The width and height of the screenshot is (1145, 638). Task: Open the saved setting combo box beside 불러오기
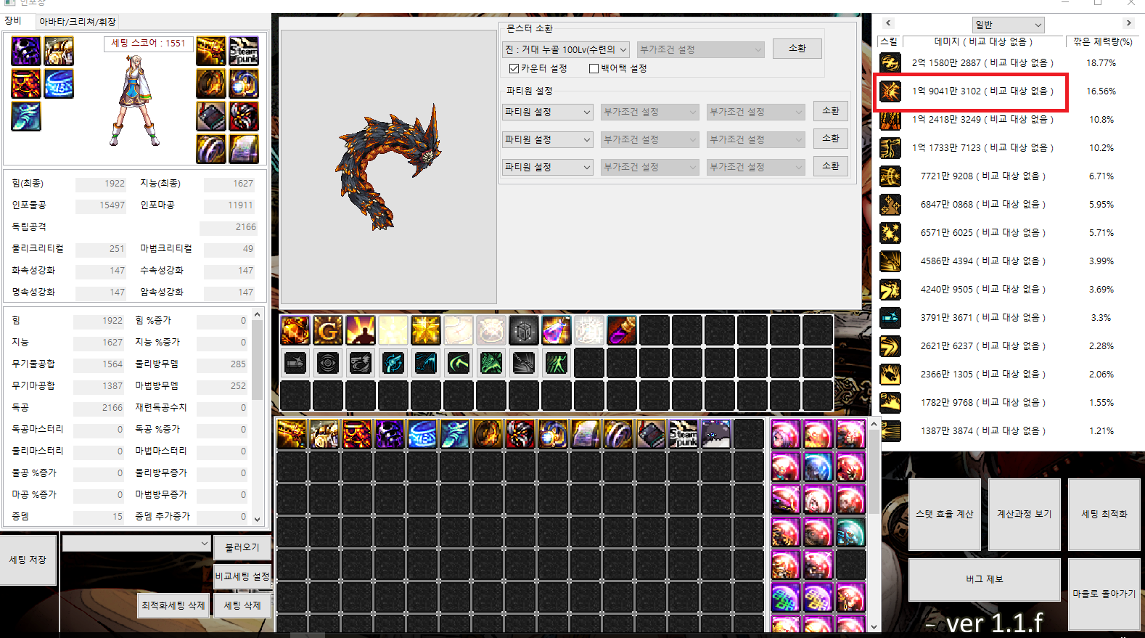point(136,544)
